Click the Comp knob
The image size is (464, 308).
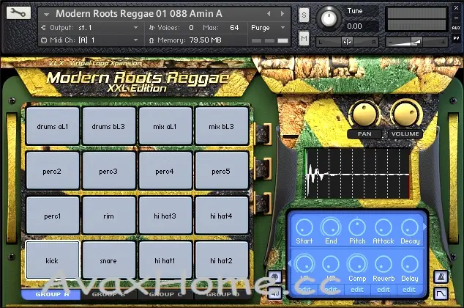click(357, 264)
